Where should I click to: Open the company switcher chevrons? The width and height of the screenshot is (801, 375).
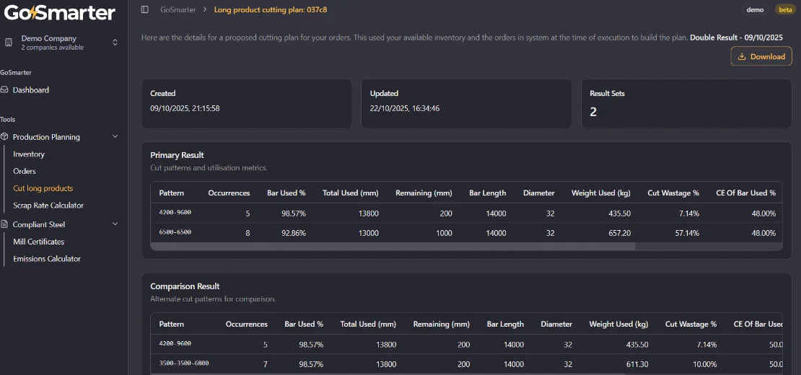coord(115,43)
